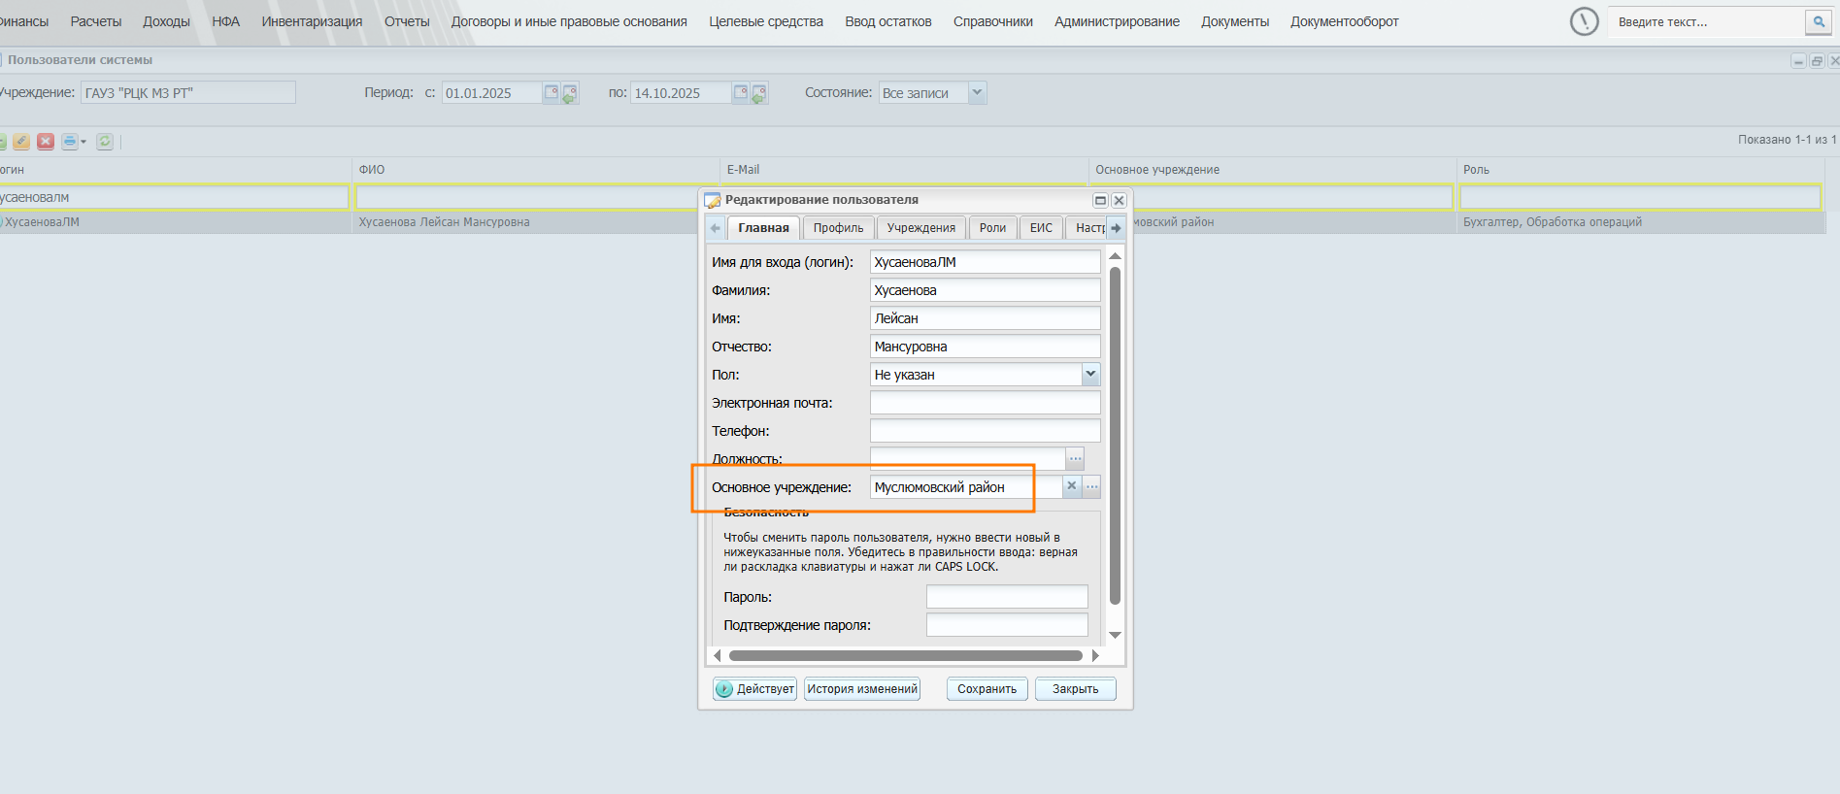Click the blue print toolbar icon
The image size is (1840, 794).
point(70,142)
